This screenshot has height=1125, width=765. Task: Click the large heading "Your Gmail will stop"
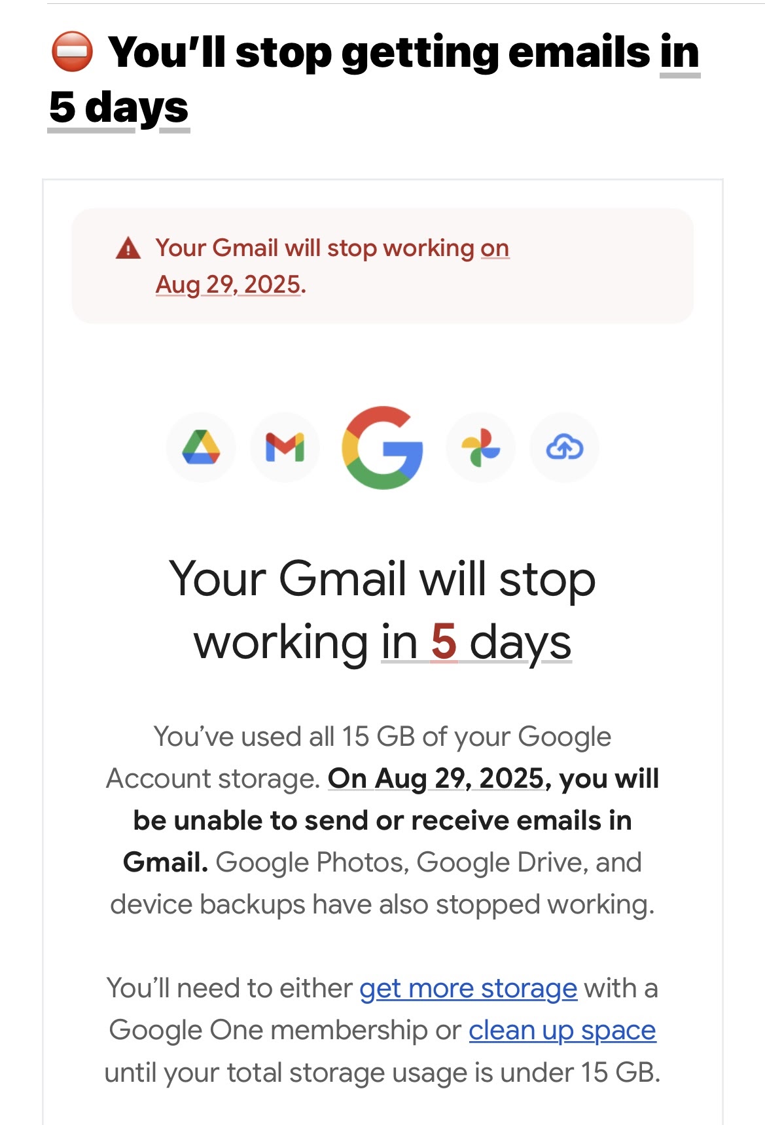(382, 579)
